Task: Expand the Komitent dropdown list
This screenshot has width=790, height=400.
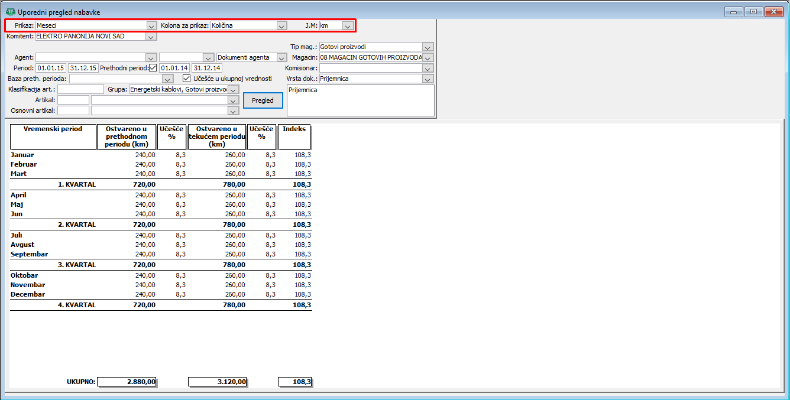Action: click(151, 37)
